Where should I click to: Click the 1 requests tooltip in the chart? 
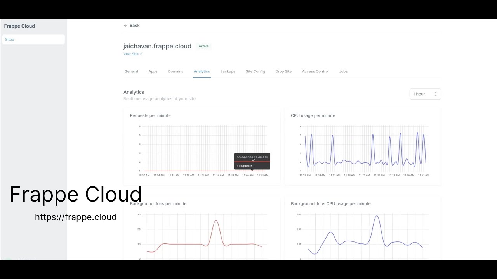pos(252,162)
